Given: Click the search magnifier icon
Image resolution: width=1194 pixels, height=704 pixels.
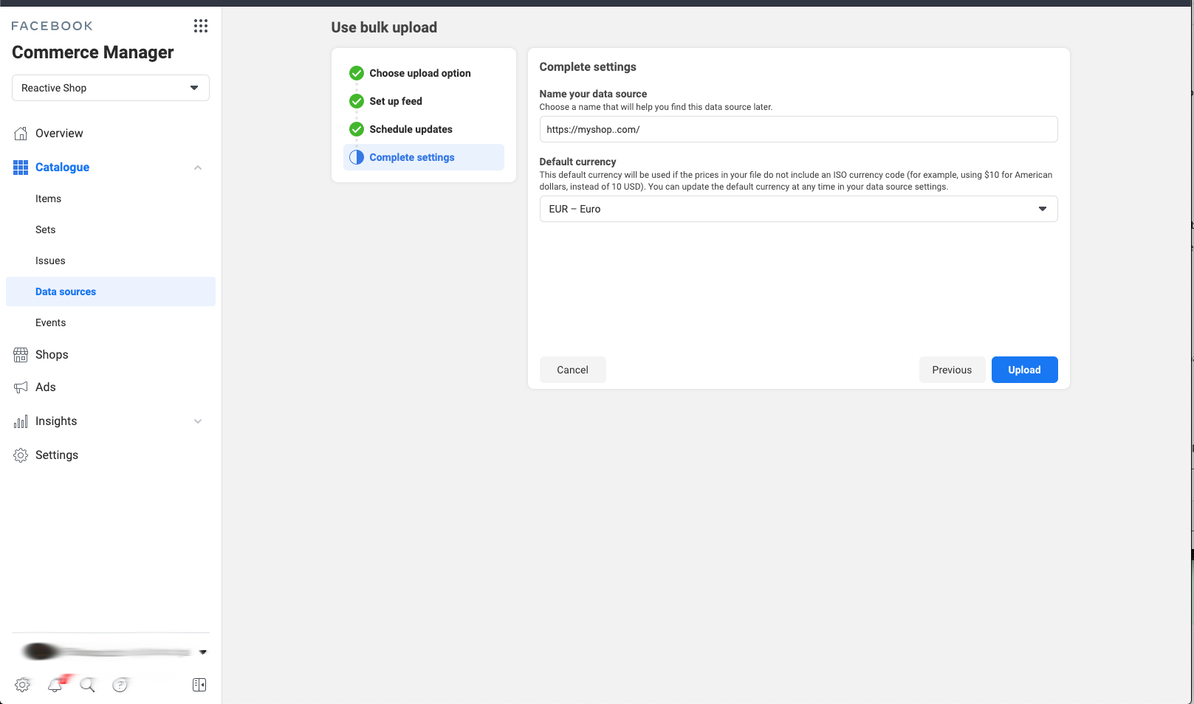Looking at the screenshot, I should (88, 685).
